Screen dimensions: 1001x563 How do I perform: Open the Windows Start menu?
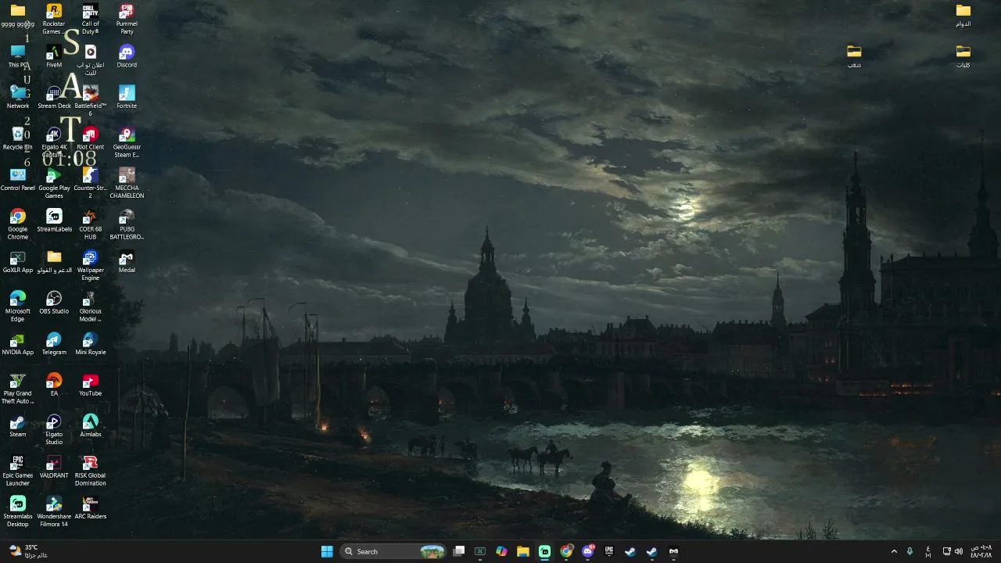(327, 551)
